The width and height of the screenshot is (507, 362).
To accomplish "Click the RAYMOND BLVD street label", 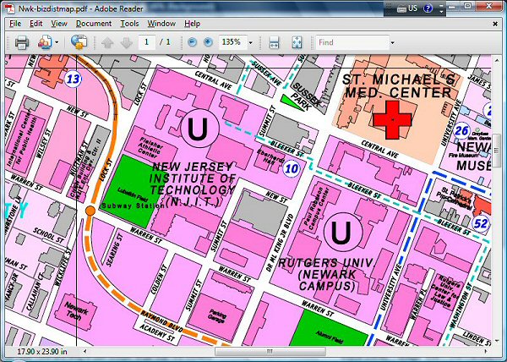I will pyautogui.click(x=162, y=321).
